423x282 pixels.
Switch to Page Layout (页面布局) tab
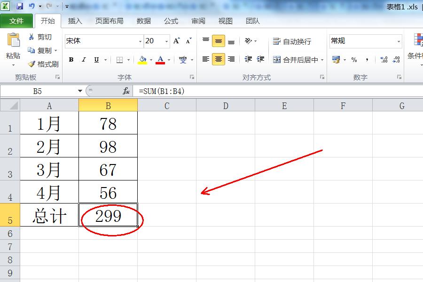[109, 21]
